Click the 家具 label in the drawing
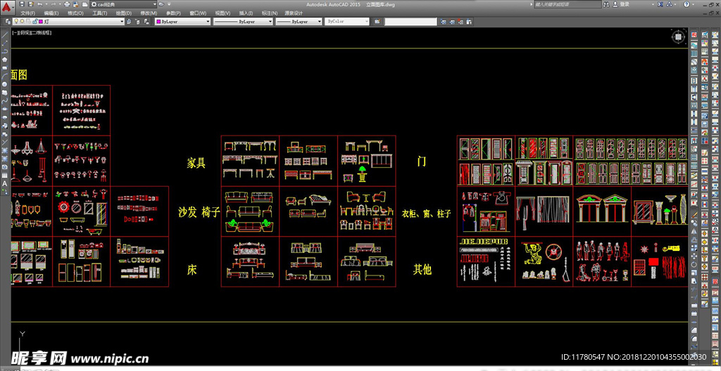The height and width of the screenshot is (371, 721). pyautogui.click(x=196, y=162)
